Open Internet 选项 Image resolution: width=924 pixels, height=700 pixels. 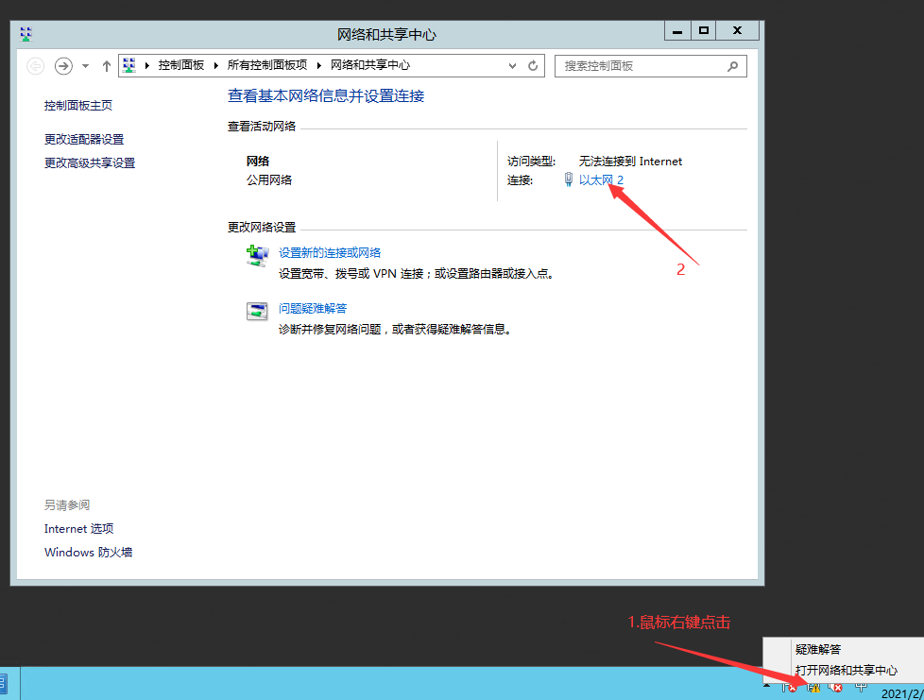click(79, 528)
